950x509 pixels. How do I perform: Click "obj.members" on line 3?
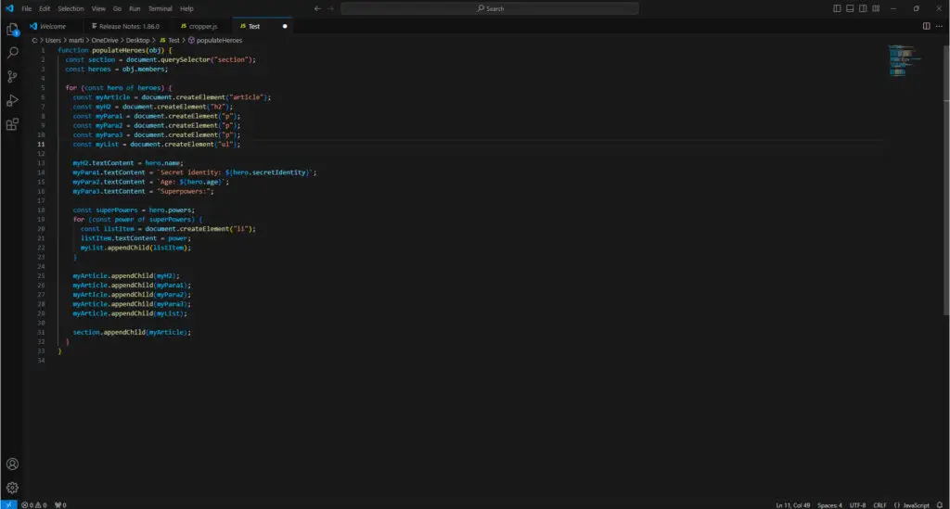click(x=144, y=69)
